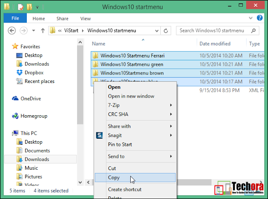Open Customize Quick Access Toolbar dropdown
268x199 pixels.
(x=37, y=8)
